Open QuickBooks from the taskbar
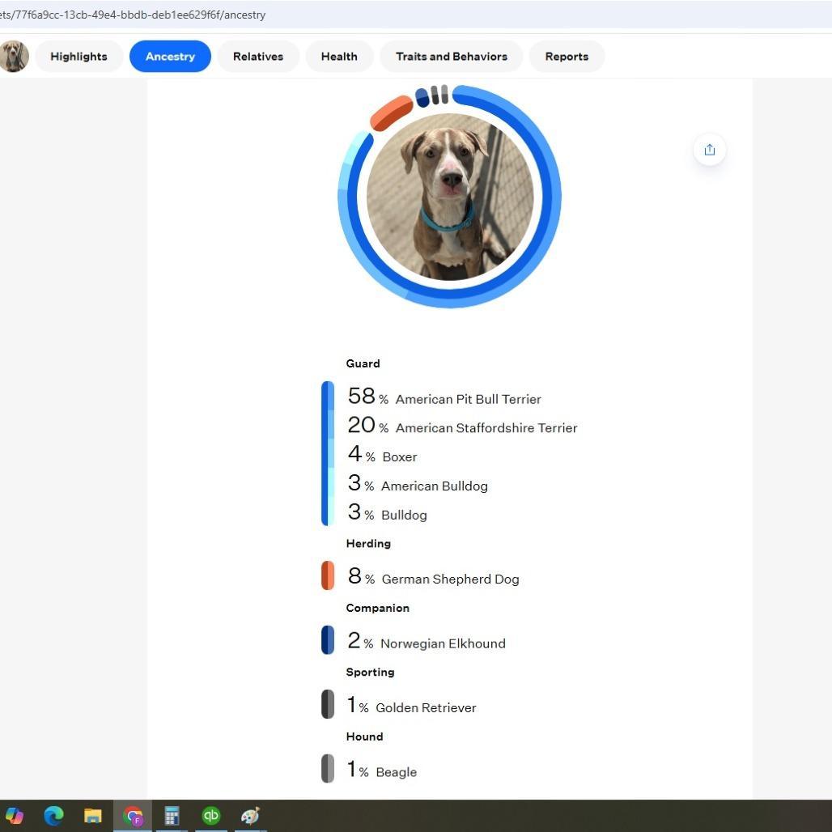The height and width of the screenshot is (832, 832). click(211, 816)
